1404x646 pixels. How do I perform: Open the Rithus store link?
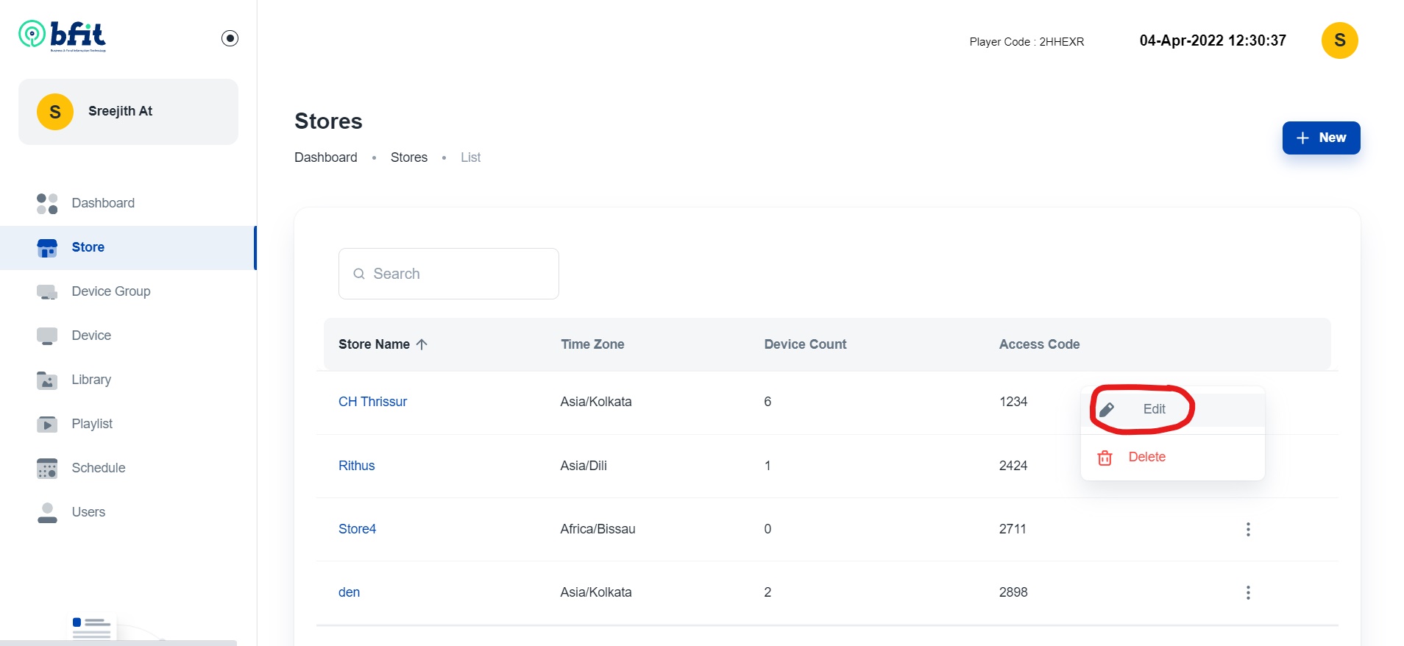[356, 466]
